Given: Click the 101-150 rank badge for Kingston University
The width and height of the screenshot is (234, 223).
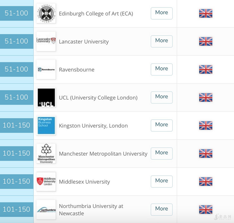Looking at the screenshot, I should click(x=17, y=125).
